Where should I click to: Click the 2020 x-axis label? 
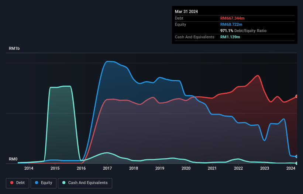(x=186, y=168)
